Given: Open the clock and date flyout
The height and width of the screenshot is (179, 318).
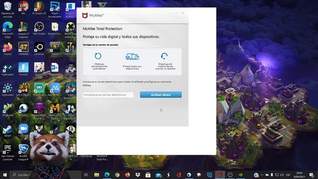Looking at the screenshot, I should 299,175.
